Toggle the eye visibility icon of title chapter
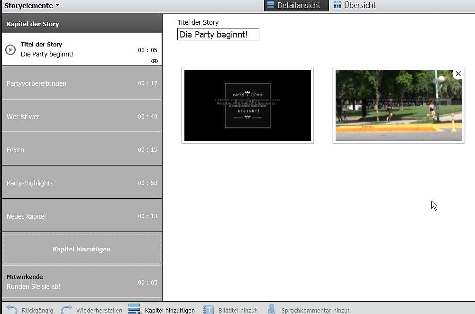The image size is (475, 314). (x=155, y=61)
